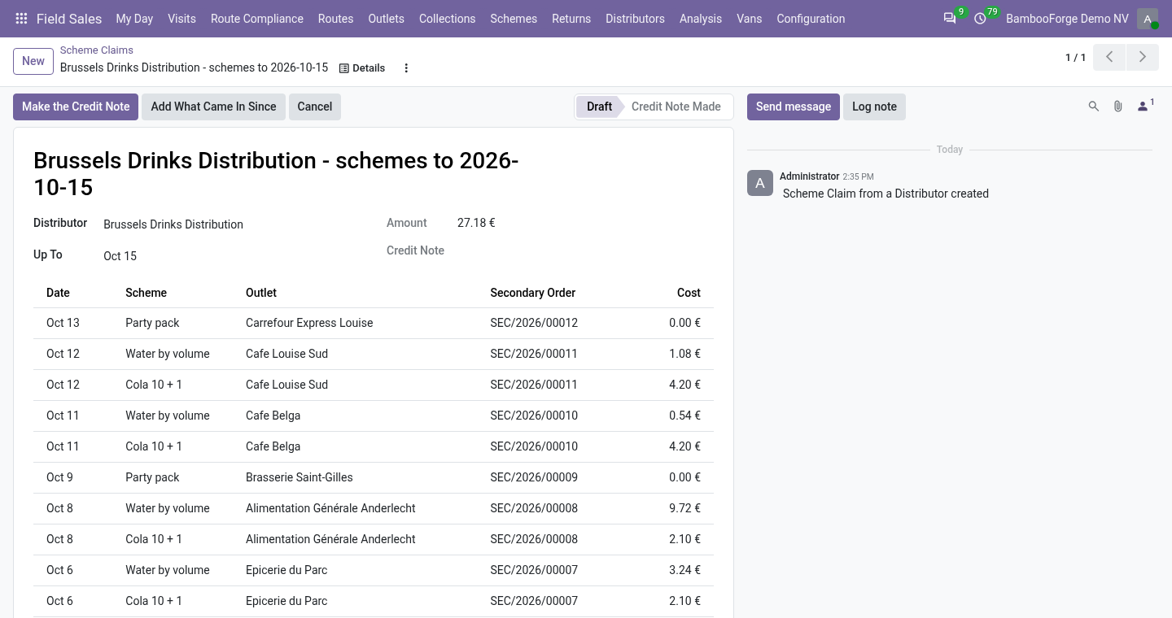Cancel the scheme claim

314,107
